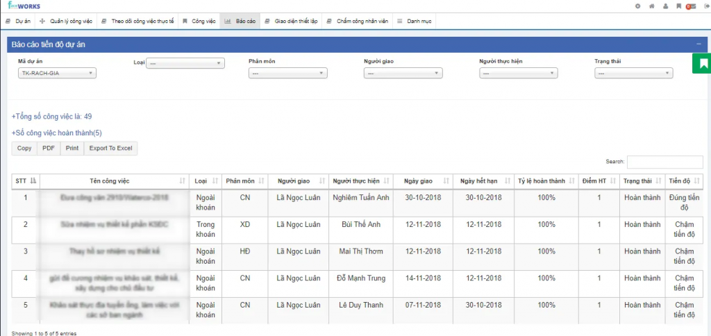Viewport: 711px width, 336px height.
Task: Open Theo dõi công việc thực tế tab
Action: point(137,21)
